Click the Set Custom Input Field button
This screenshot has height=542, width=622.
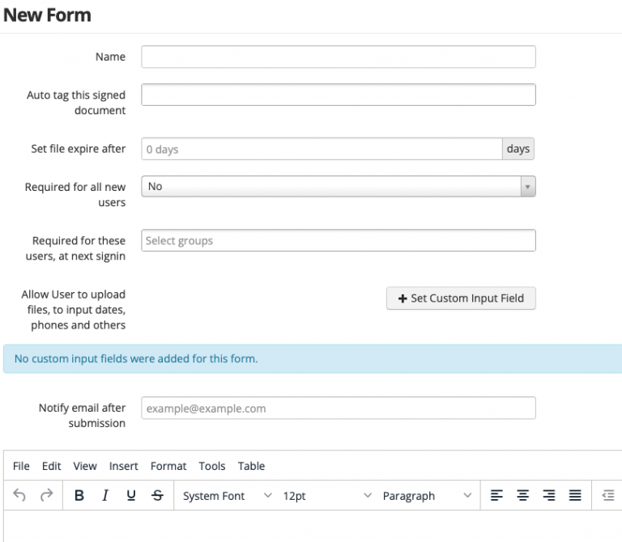tap(461, 299)
